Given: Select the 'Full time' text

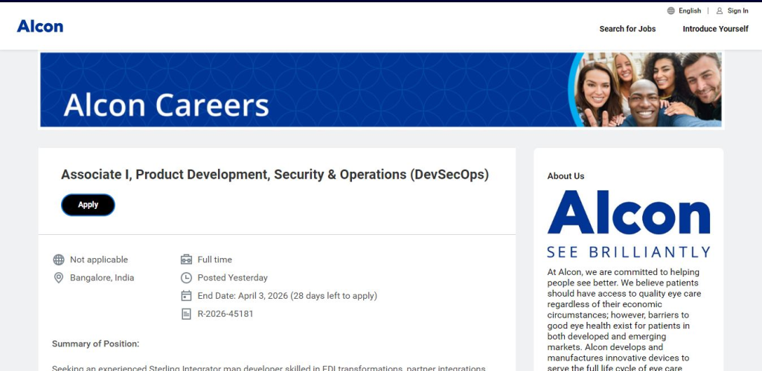Looking at the screenshot, I should [214, 259].
